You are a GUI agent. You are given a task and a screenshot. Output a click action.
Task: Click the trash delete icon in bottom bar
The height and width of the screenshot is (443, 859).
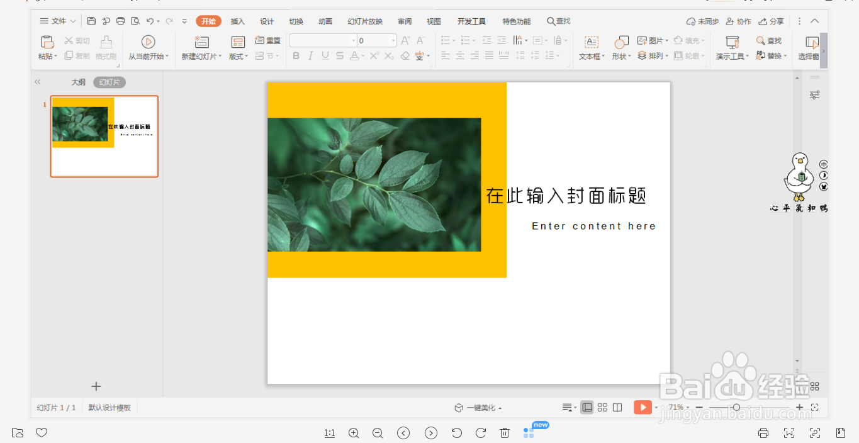[x=505, y=433]
